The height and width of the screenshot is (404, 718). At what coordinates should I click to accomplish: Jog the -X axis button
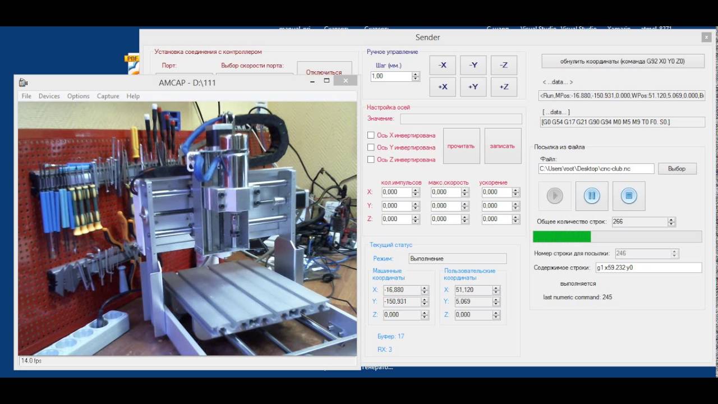coord(443,65)
